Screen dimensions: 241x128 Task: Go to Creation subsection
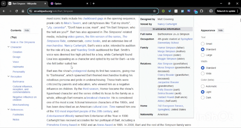[17, 52]
